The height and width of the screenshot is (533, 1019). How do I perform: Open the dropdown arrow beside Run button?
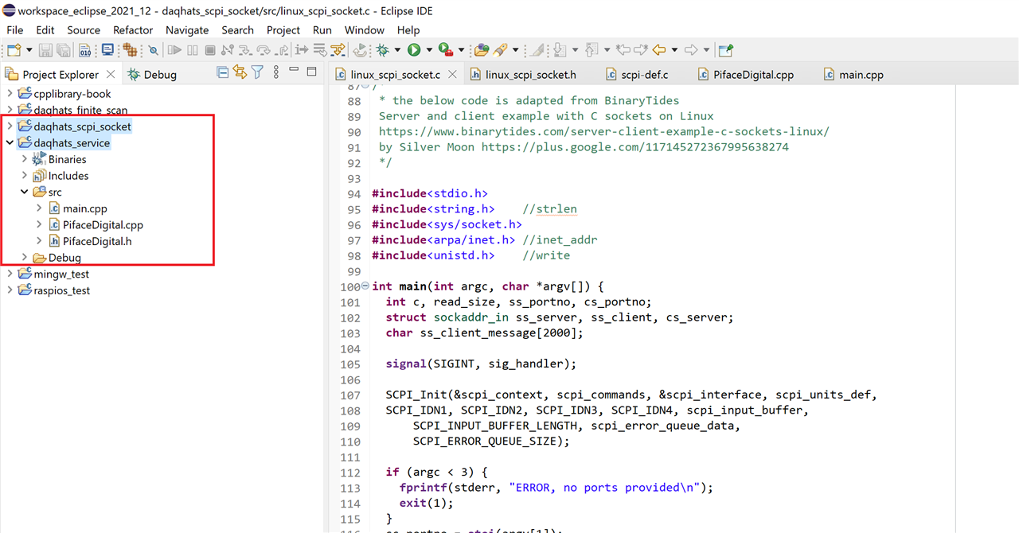428,50
